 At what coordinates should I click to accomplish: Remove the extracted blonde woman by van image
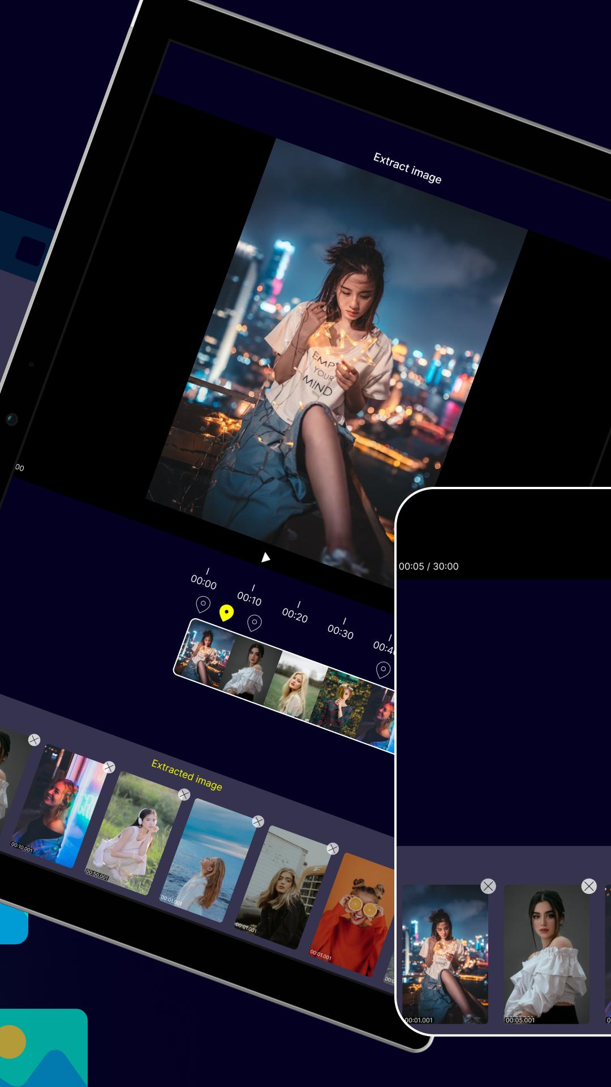(333, 849)
